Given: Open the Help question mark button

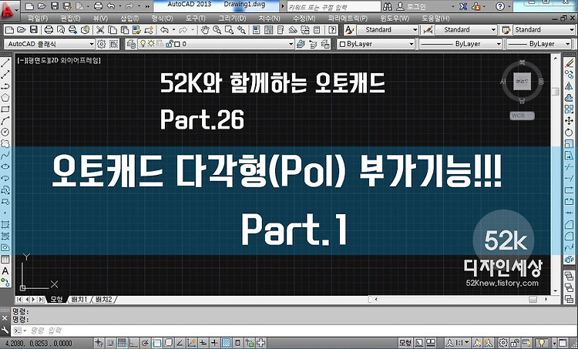Looking at the screenshot, I should coord(500,6).
